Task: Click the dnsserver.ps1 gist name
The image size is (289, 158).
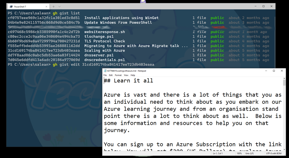Action: tap(99, 55)
